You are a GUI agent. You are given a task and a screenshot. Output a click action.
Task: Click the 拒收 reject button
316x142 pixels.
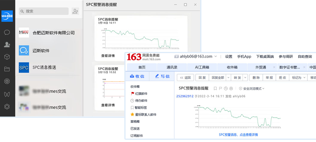point(283,78)
